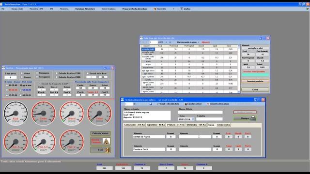Screen dimensions: 310x174
Task: Click the Carbo gauge dial
Action: coord(43,114)
